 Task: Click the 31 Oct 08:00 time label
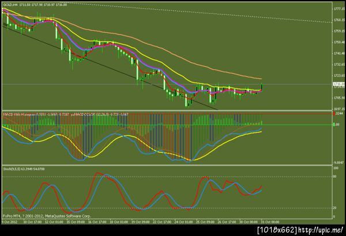pos(270,222)
